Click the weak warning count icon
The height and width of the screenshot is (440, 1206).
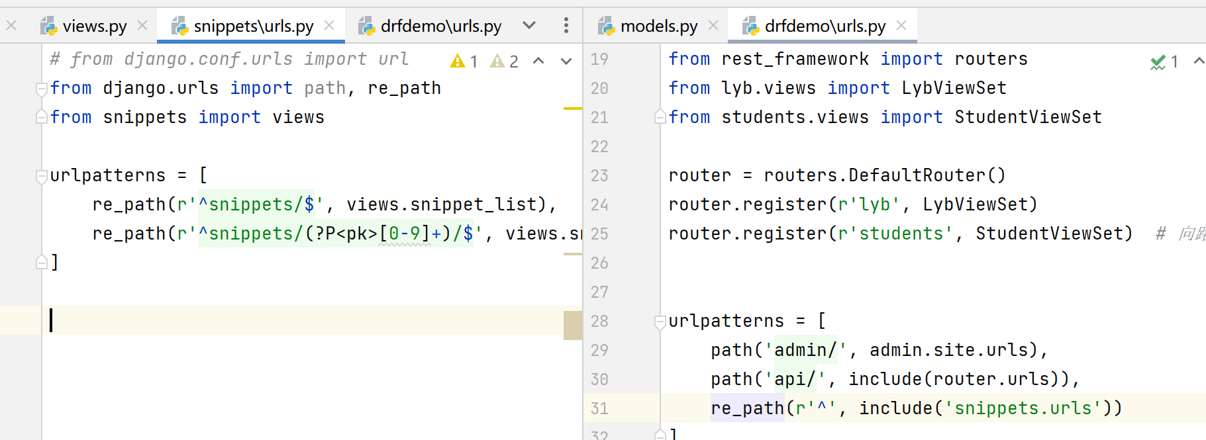point(497,62)
